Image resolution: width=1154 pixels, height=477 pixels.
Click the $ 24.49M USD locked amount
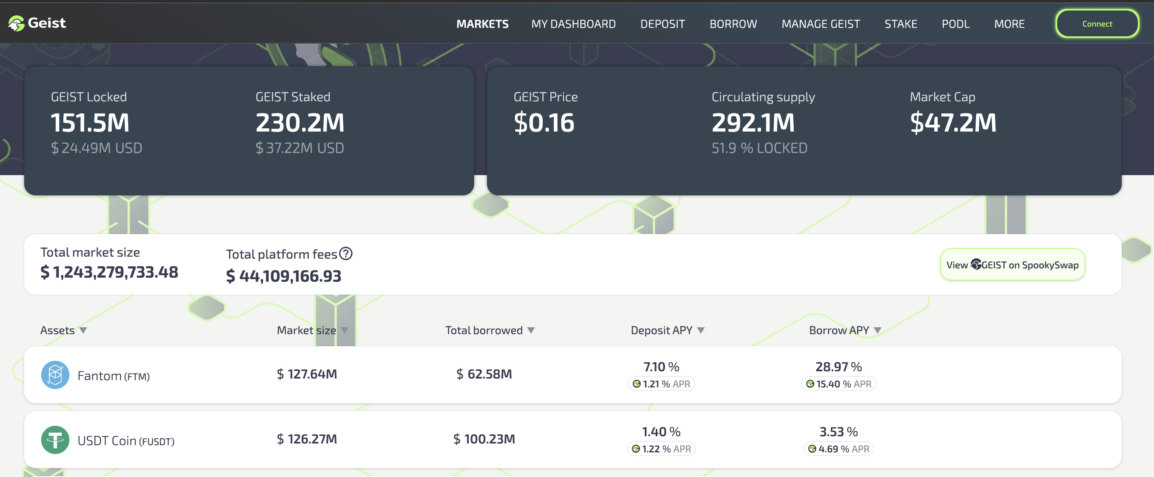click(x=96, y=148)
